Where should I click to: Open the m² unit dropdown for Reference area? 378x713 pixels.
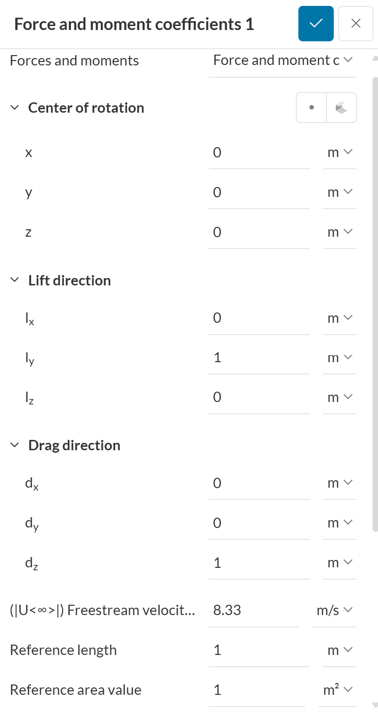[338, 690]
